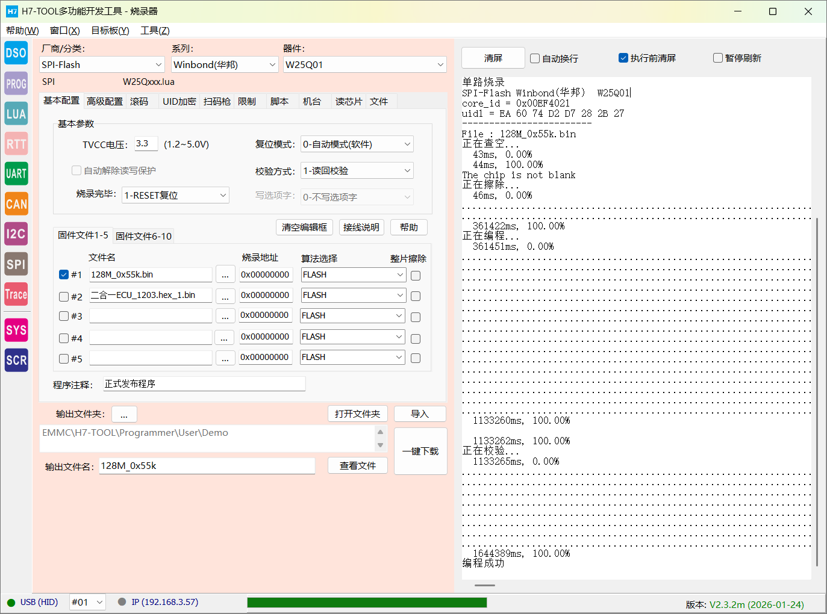
Task: Open the 目标板 menu
Action: tap(110, 31)
